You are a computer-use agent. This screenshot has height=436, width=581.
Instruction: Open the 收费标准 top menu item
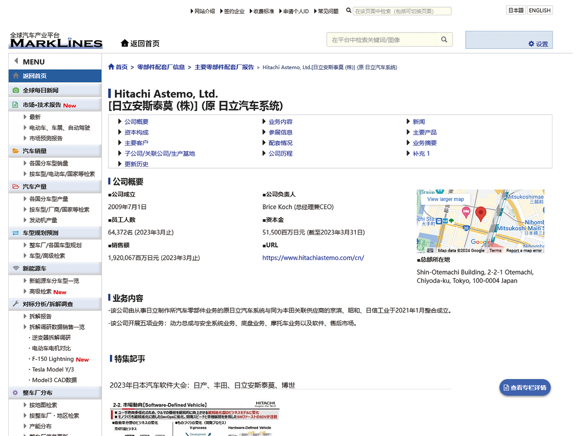264,11
